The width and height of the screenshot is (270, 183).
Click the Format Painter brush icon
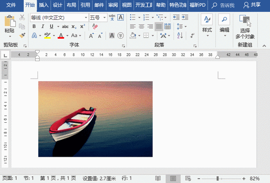pos(22,35)
